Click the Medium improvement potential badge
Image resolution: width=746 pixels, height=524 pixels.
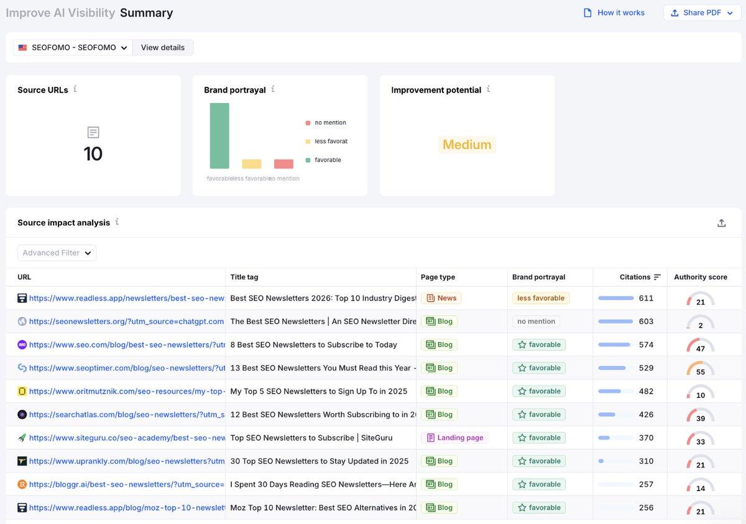tap(467, 145)
